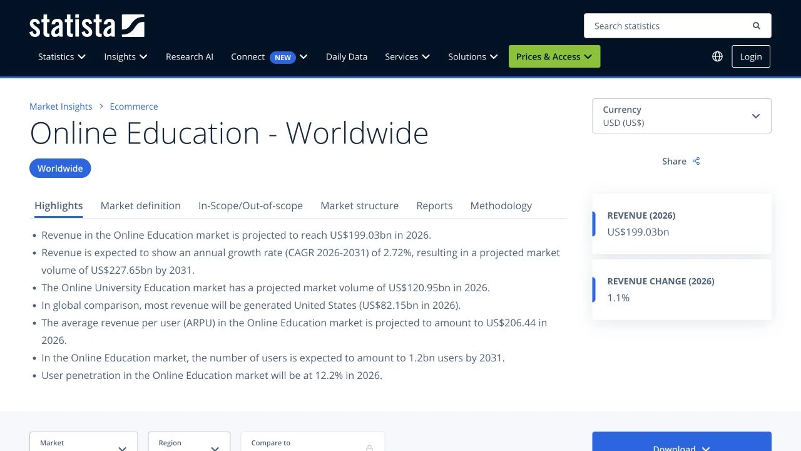Viewport: 801px width, 451px height.
Task: Expand the Insights menu
Action: (x=126, y=56)
